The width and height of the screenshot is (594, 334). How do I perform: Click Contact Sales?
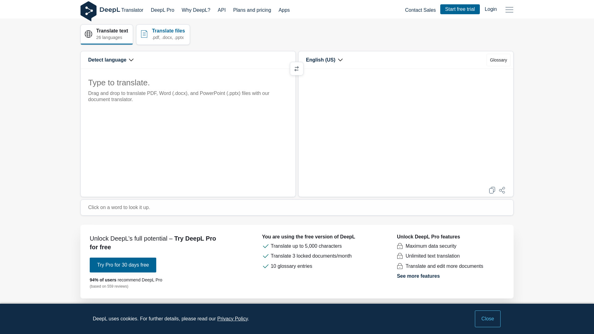[420, 10]
